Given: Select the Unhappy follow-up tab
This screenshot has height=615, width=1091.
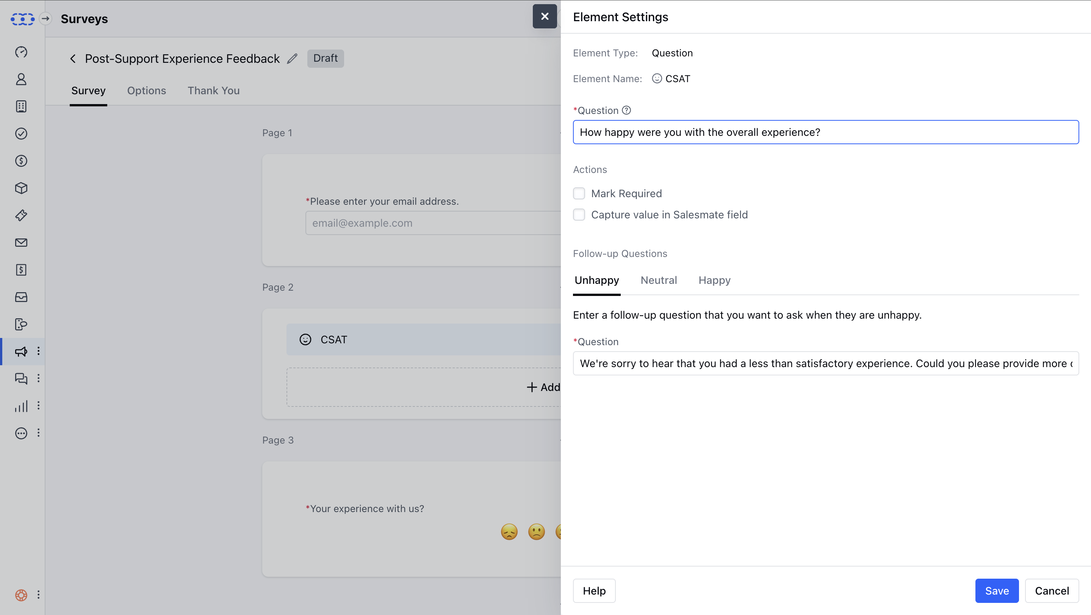Looking at the screenshot, I should (x=597, y=280).
